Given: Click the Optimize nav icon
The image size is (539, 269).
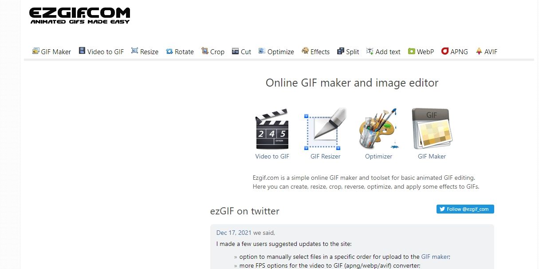Looking at the screenshot, I should (x=262, y=51).
